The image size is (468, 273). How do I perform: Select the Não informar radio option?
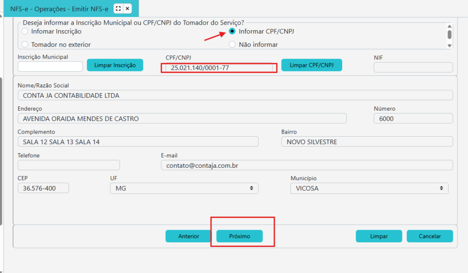232,44
